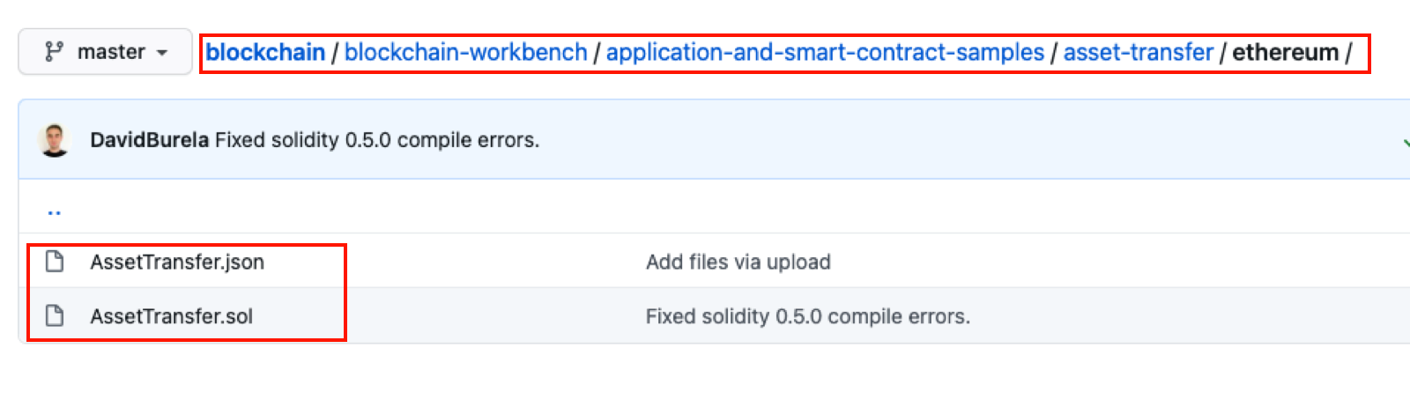
Task: Navigate to application-and-smart-contract-samples breadcrumb
Action: coord(825,53)
